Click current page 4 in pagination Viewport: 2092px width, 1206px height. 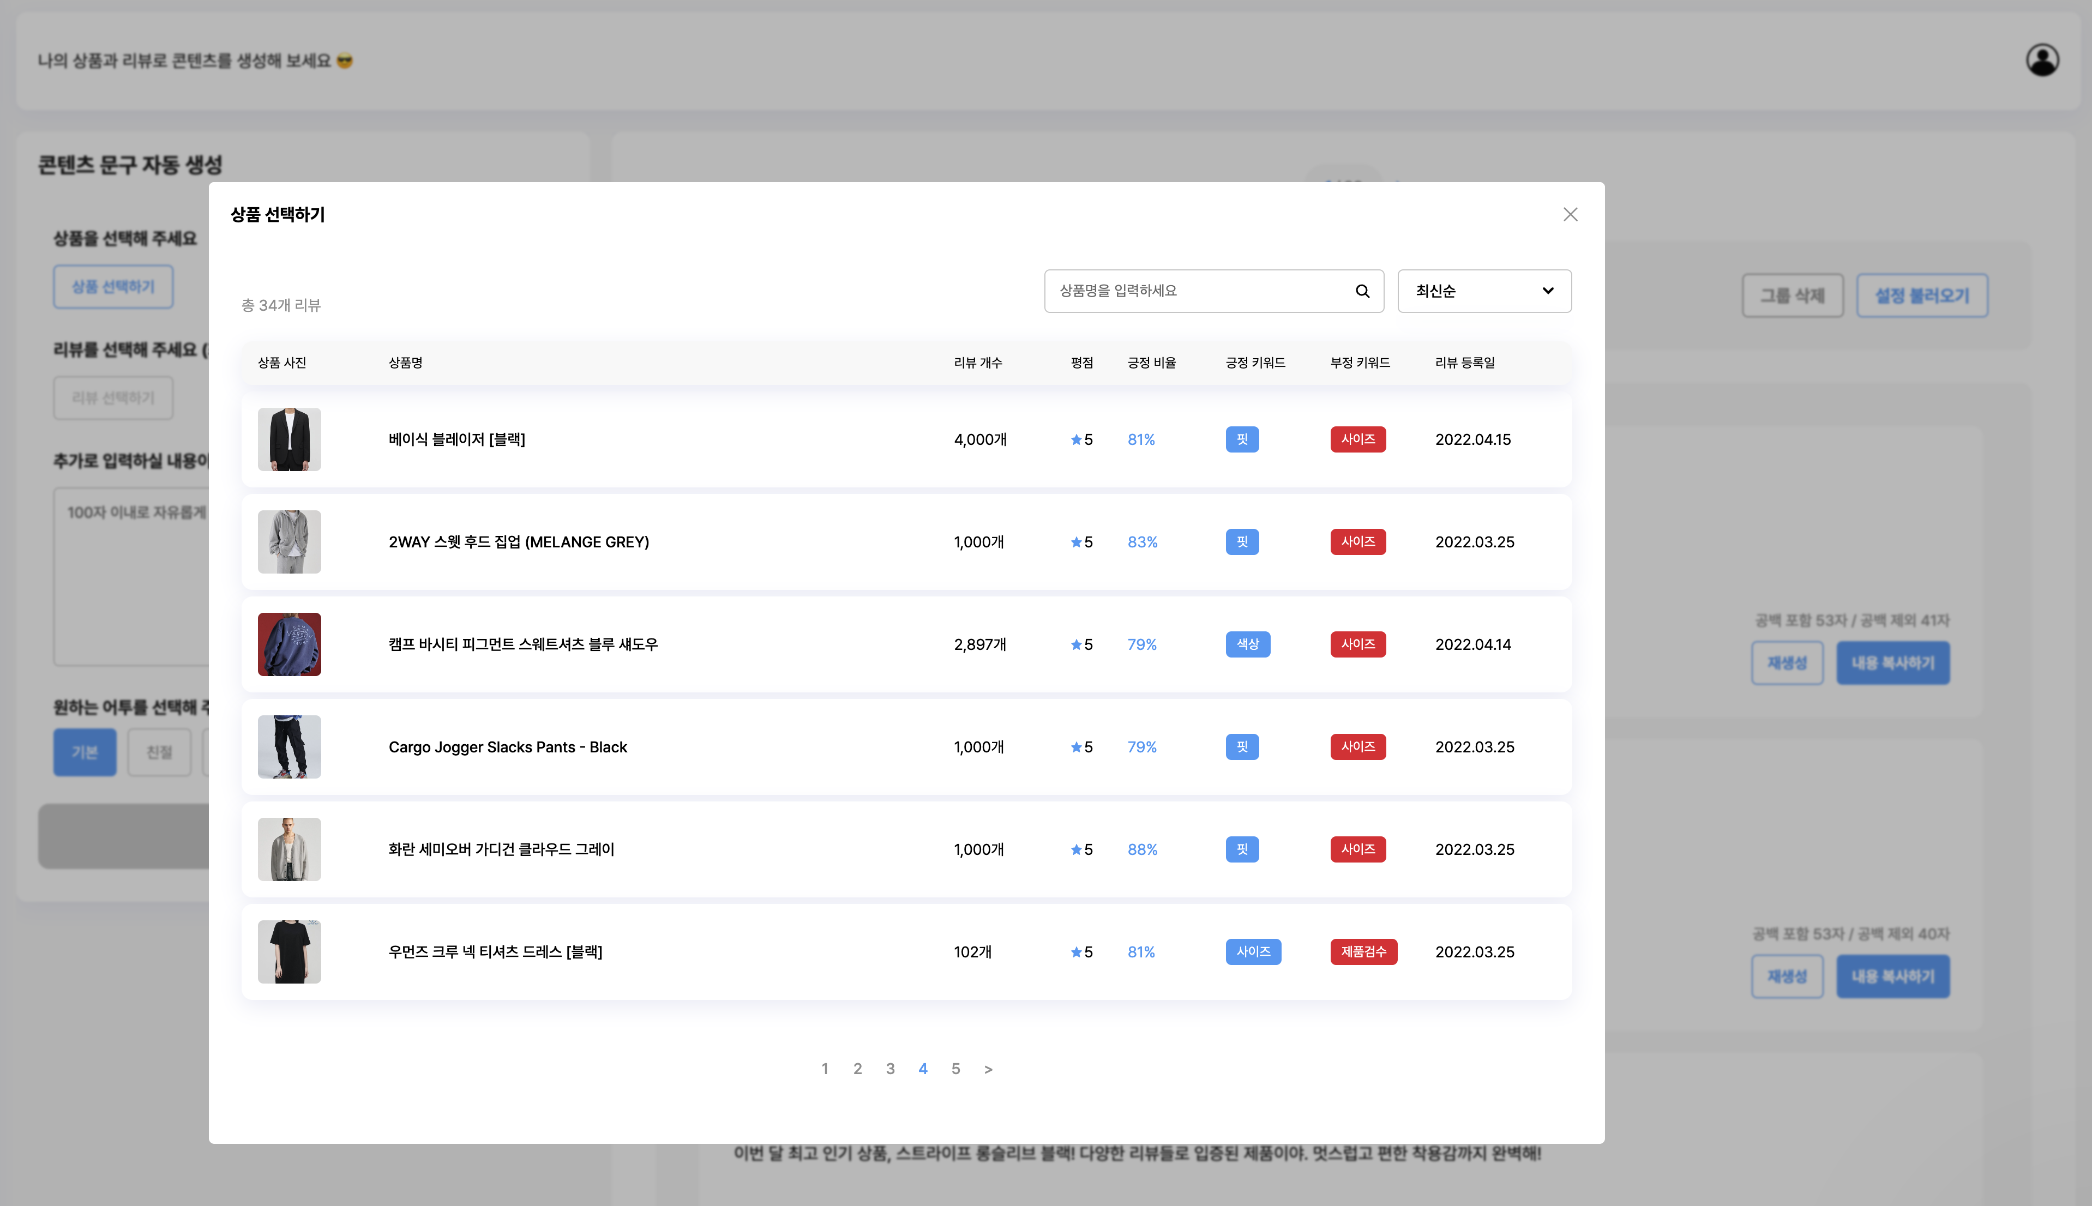[x=923, y=1069]
